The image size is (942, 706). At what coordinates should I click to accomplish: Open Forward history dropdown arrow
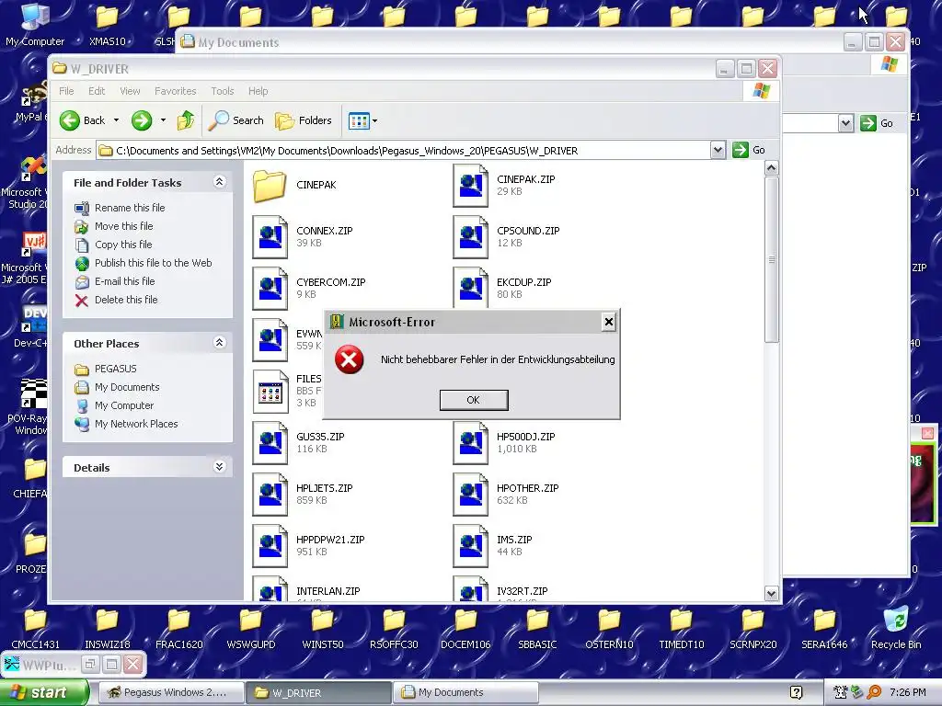pyautogui.click(x=163, y=120)
